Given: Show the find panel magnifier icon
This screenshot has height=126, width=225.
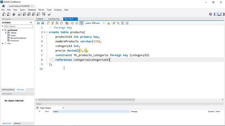Looking at the screenshot, I should coord(118,23).
